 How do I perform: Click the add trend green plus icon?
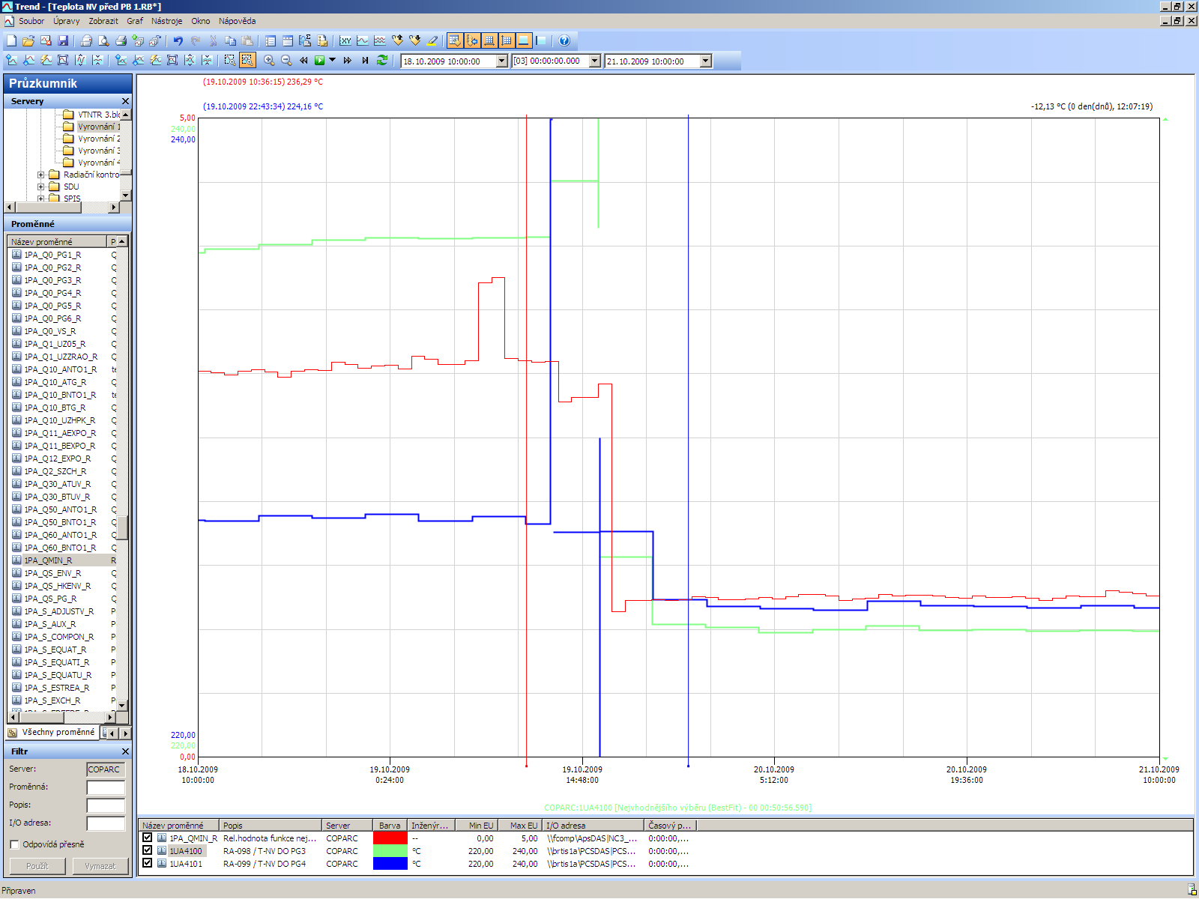pyautogui.click(x=138, y=40)
